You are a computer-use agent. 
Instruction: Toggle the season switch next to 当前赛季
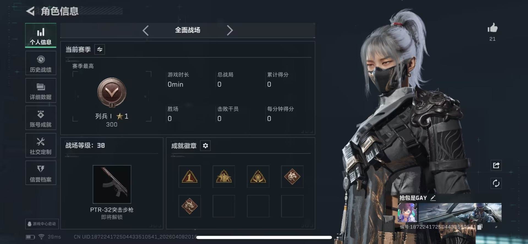(x=100, y=50)
